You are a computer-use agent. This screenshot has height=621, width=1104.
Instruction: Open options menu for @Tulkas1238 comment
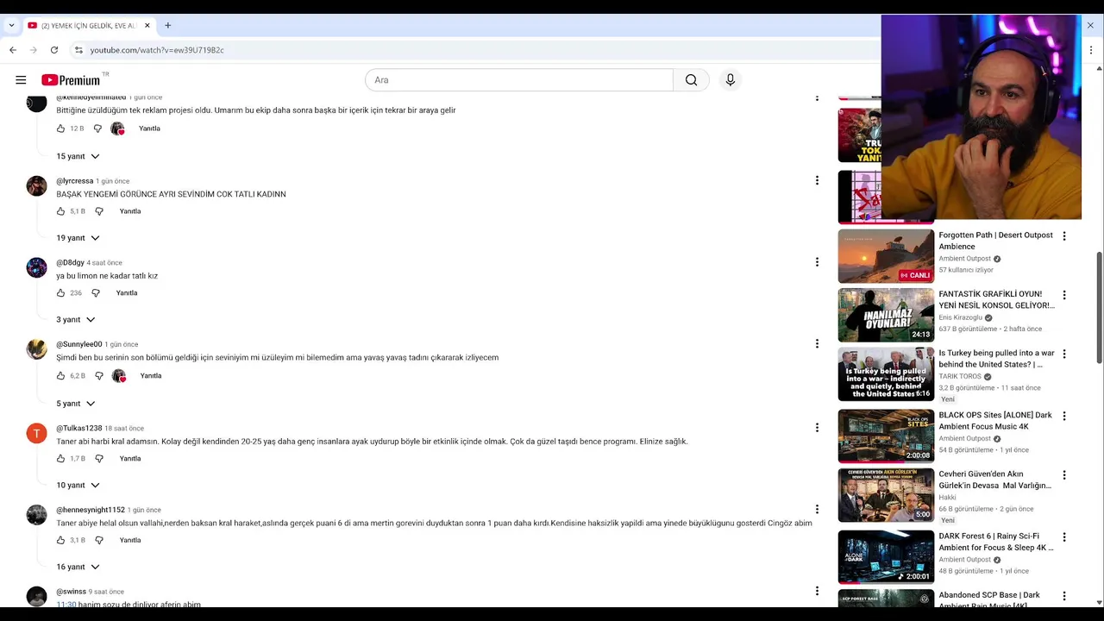coord(817,427)
